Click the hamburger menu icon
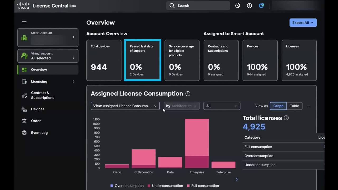 click(x=24, y=21)
